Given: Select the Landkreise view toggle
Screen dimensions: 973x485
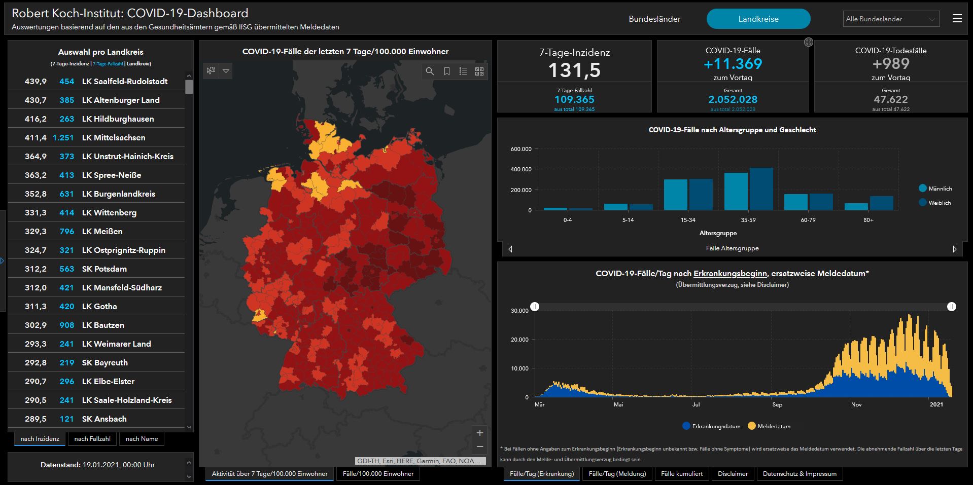Looking at the screenshot, I should coord(758,19).
